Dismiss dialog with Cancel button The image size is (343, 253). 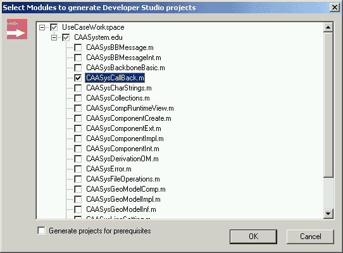(310, 237)
